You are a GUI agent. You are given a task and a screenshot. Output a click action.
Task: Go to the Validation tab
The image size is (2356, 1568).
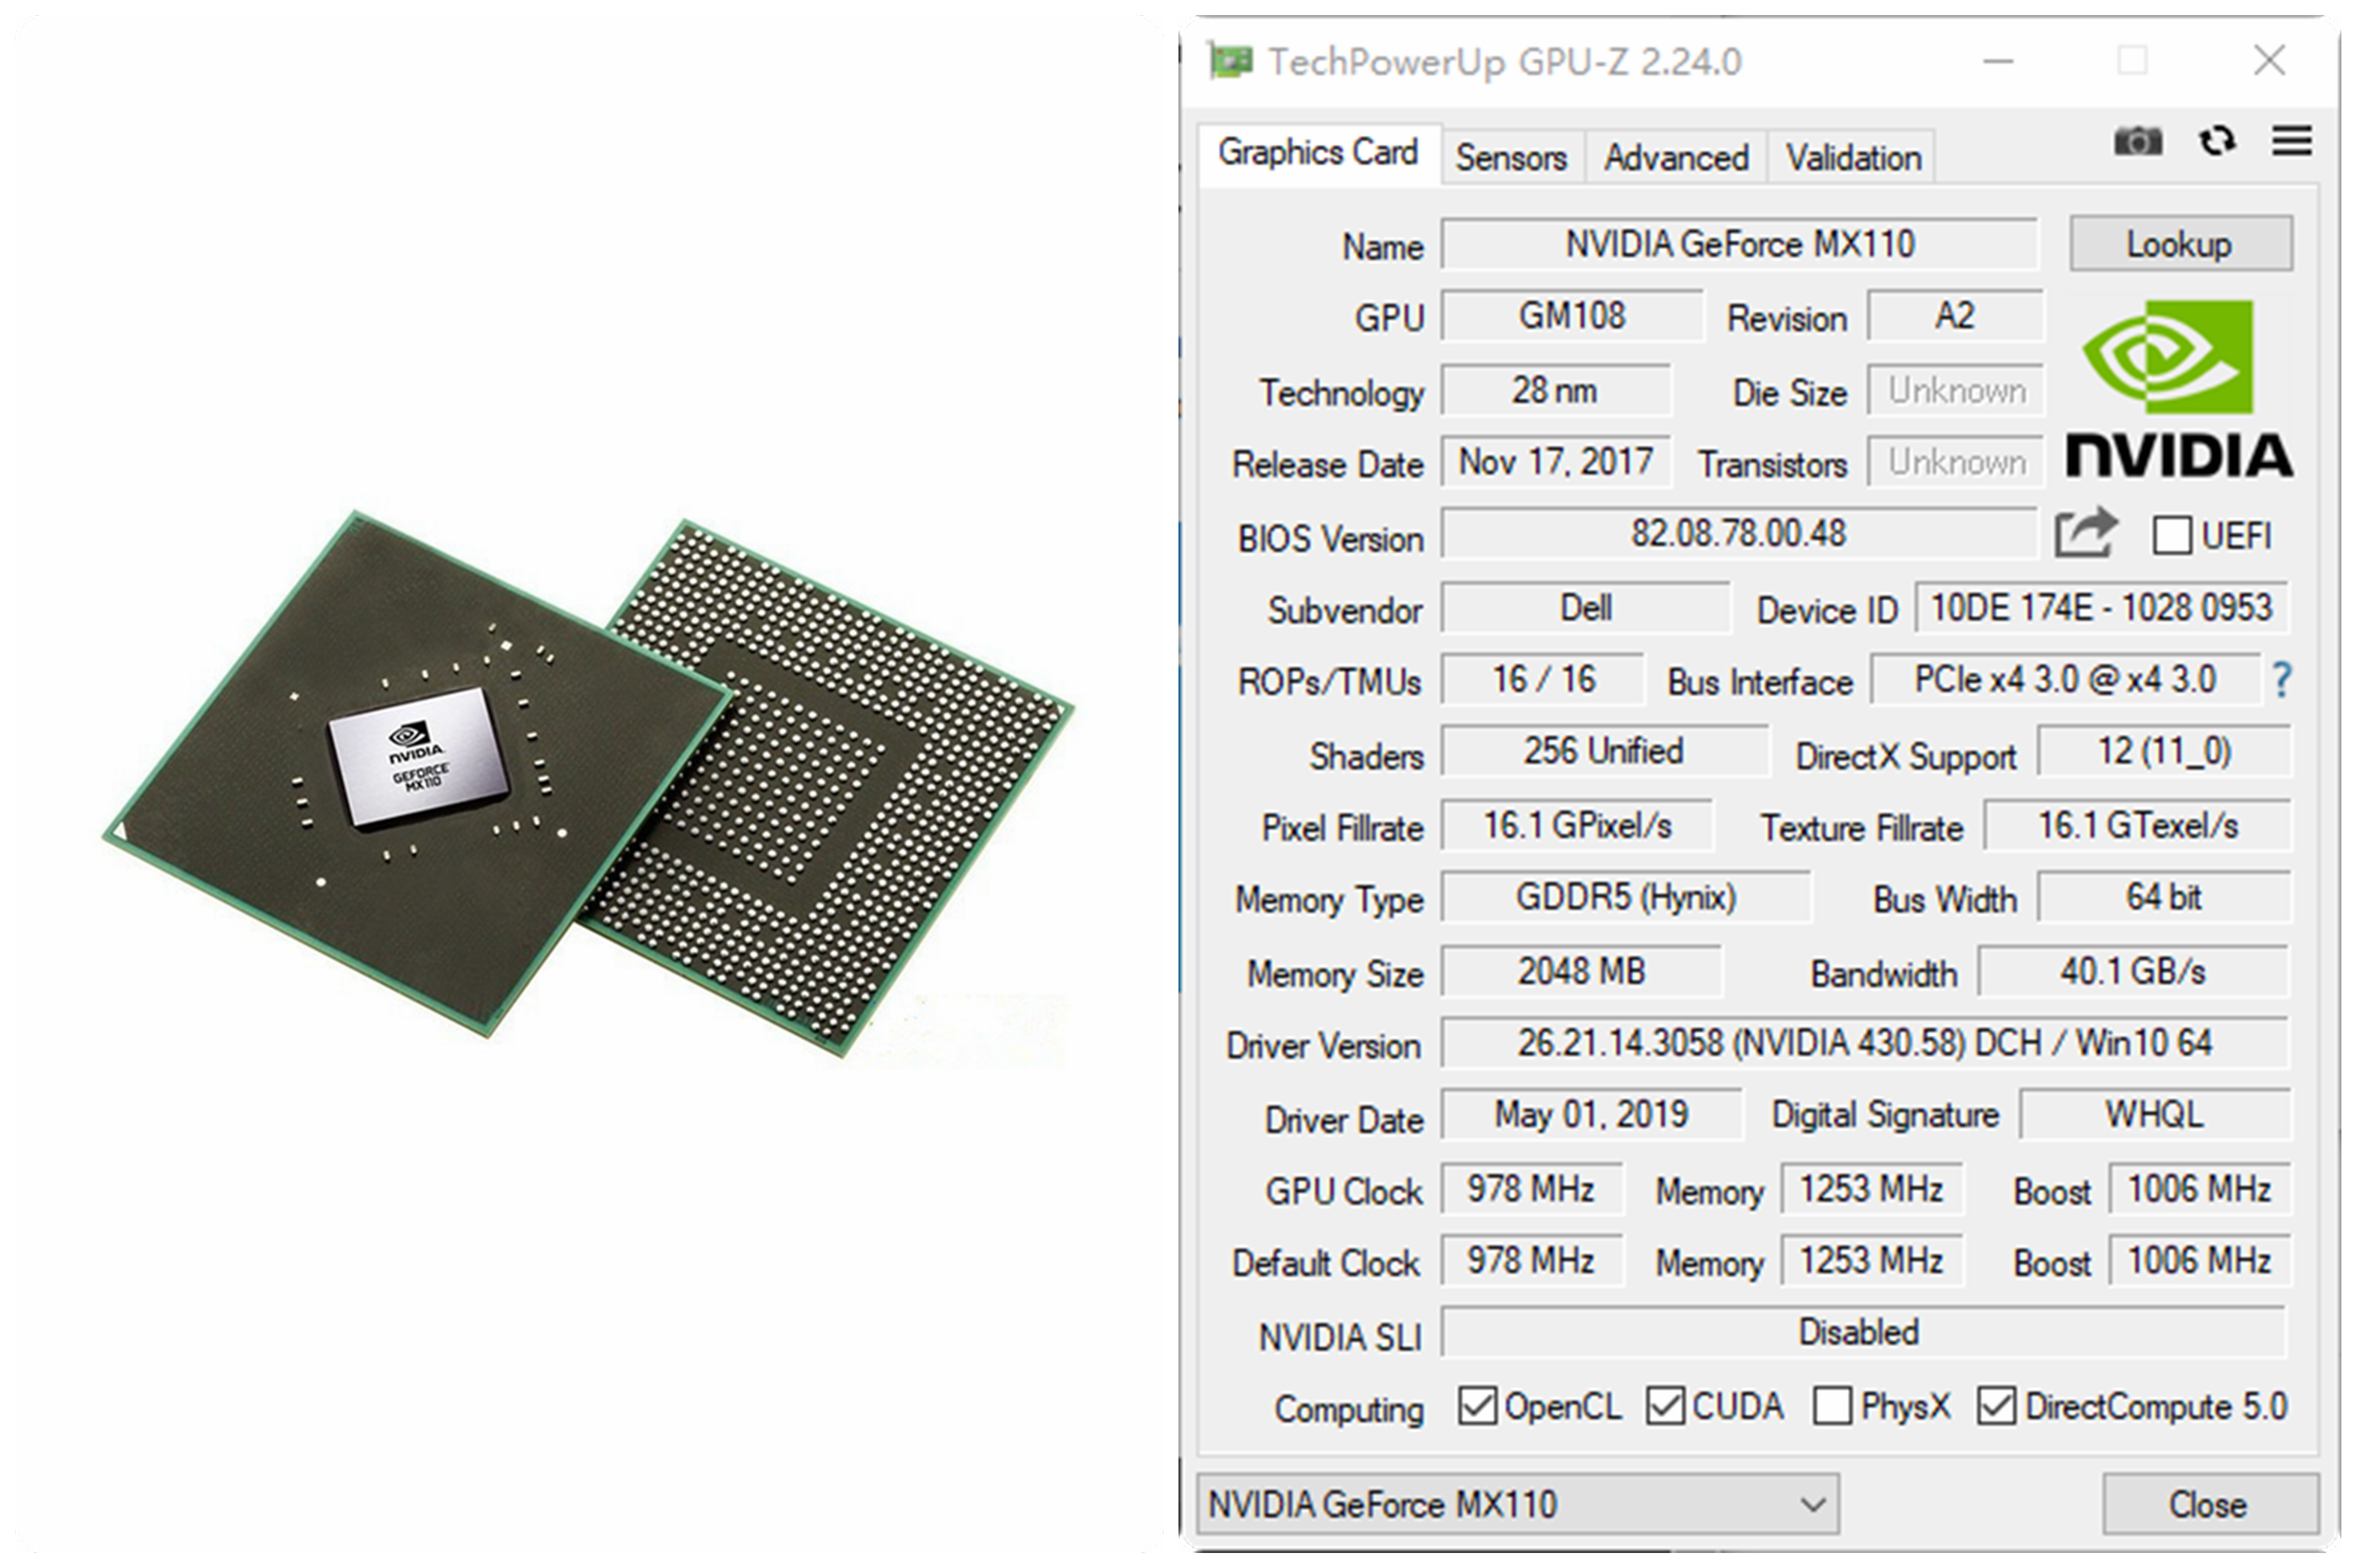pyautogui.click(x=1853, y=157)
